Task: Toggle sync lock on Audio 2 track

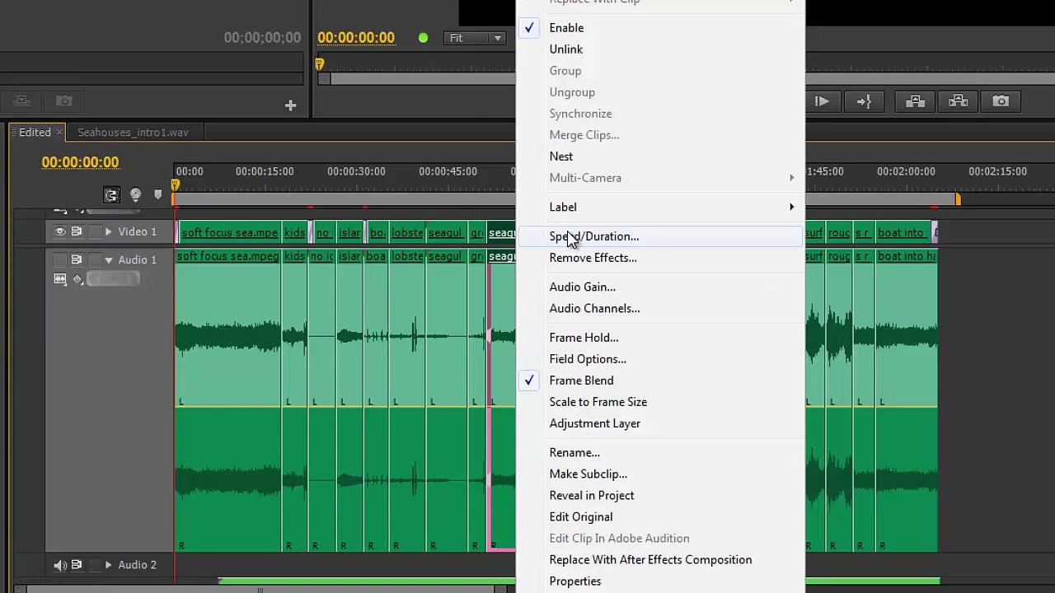Action: click(x=76, y=565)
